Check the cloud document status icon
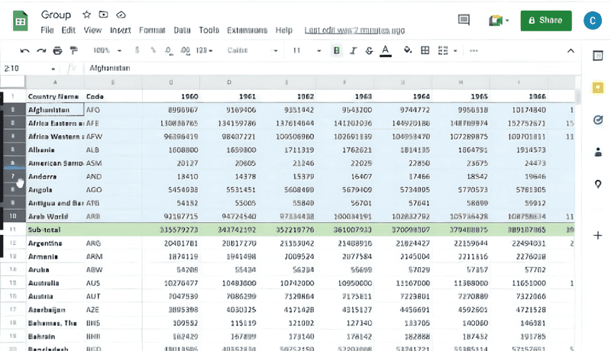Viewport: 611px width, 351px height. coord(121,14)
